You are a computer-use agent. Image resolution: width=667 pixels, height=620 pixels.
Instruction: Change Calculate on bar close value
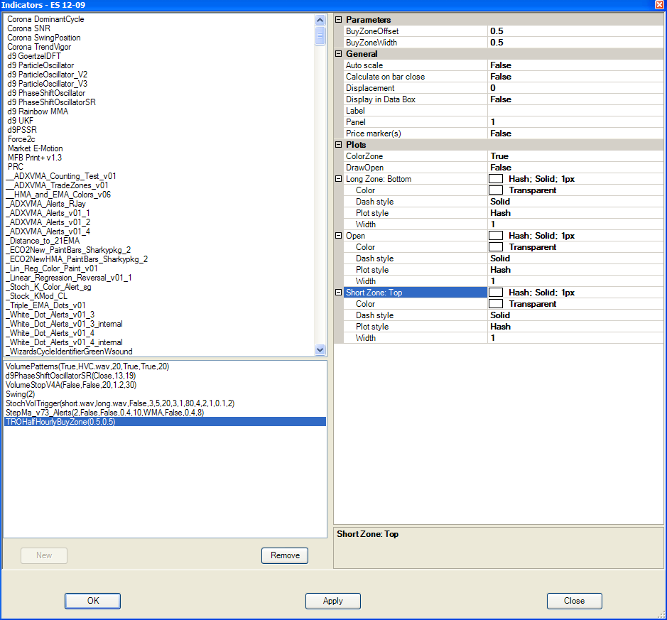575,77
